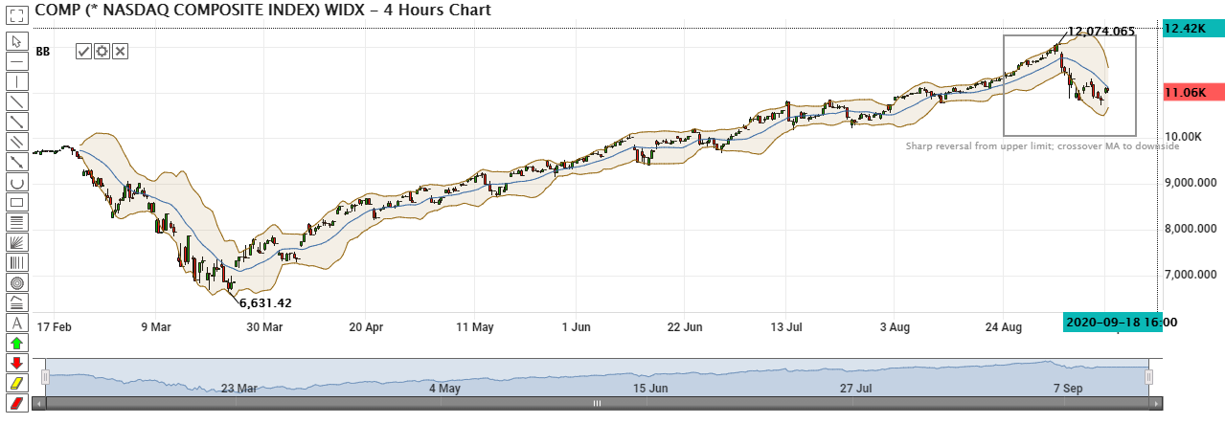
Task: Select the horizontal Fibonacci retracement tool
Action: (16, 222)
